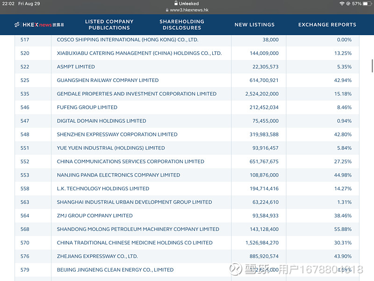The width and height of the screenshot is (374, 281).
Task: Open the HKEX news logo home link
Action: pos(39,25)
